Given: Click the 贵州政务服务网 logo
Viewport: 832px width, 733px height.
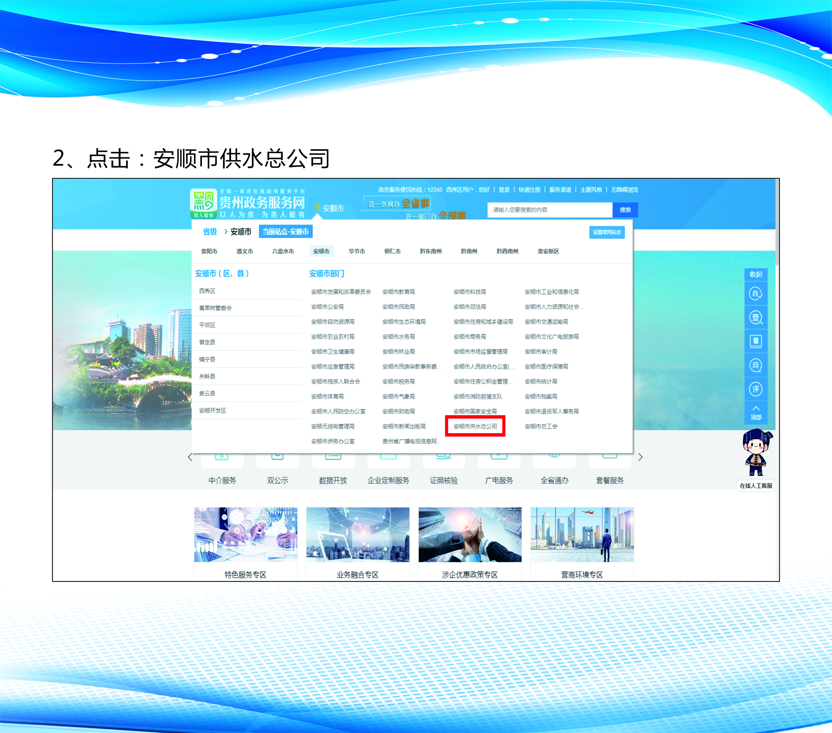Looking at the screenshot, I should tap(248, 204).
